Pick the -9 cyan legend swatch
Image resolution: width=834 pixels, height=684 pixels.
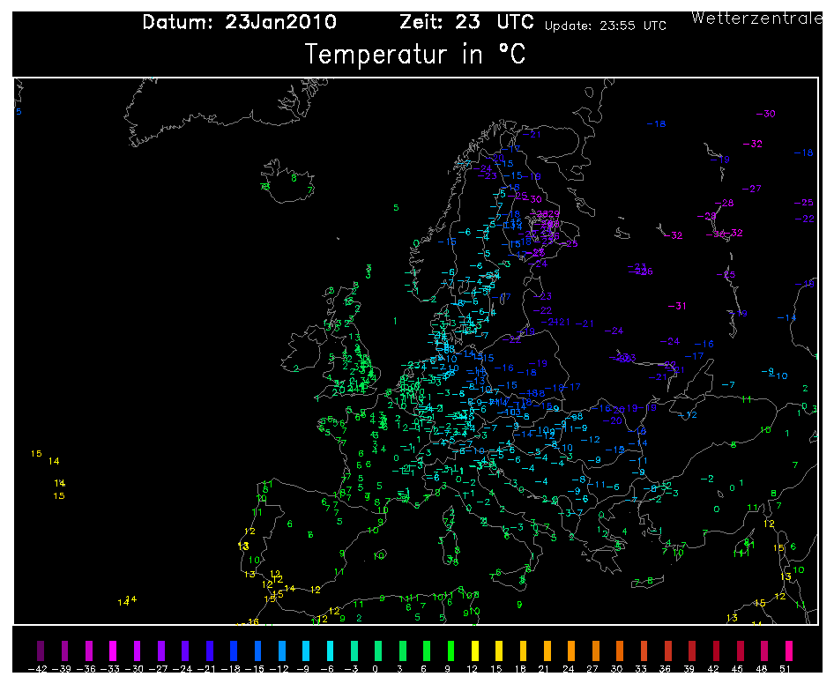coord(306,651)
